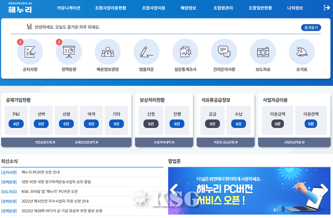This screenshot has width=333, height=218.
Task: Go to the 해누리 home logo
Action: click(x=19, y=8)
